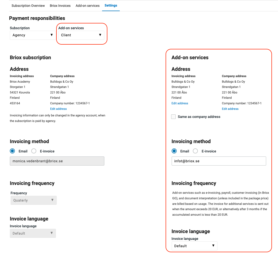The width and height of the screenshot is (278, 256).
Task: Open Briox subscription Invoice language dropdown
Action: click(33, 233)
